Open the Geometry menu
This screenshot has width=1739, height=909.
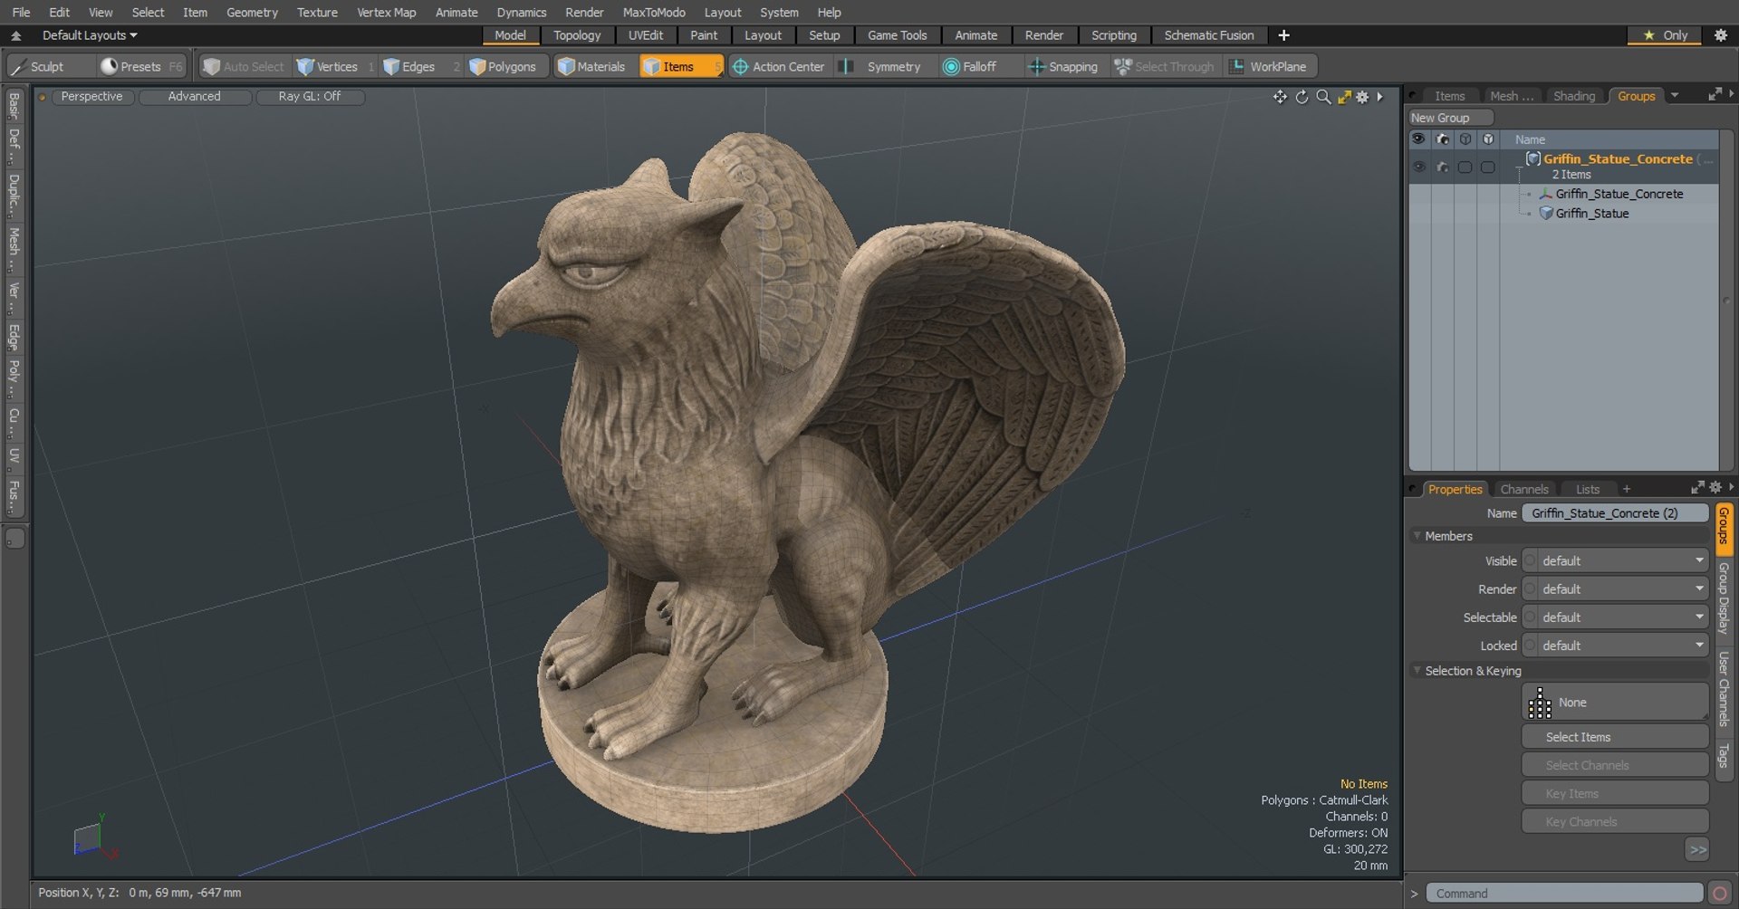(x=252, y=12)
